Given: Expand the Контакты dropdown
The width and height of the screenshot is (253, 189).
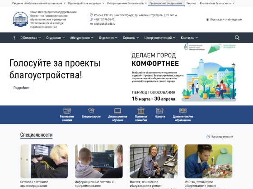Looking at the screenshot, I should coord(189,38).
